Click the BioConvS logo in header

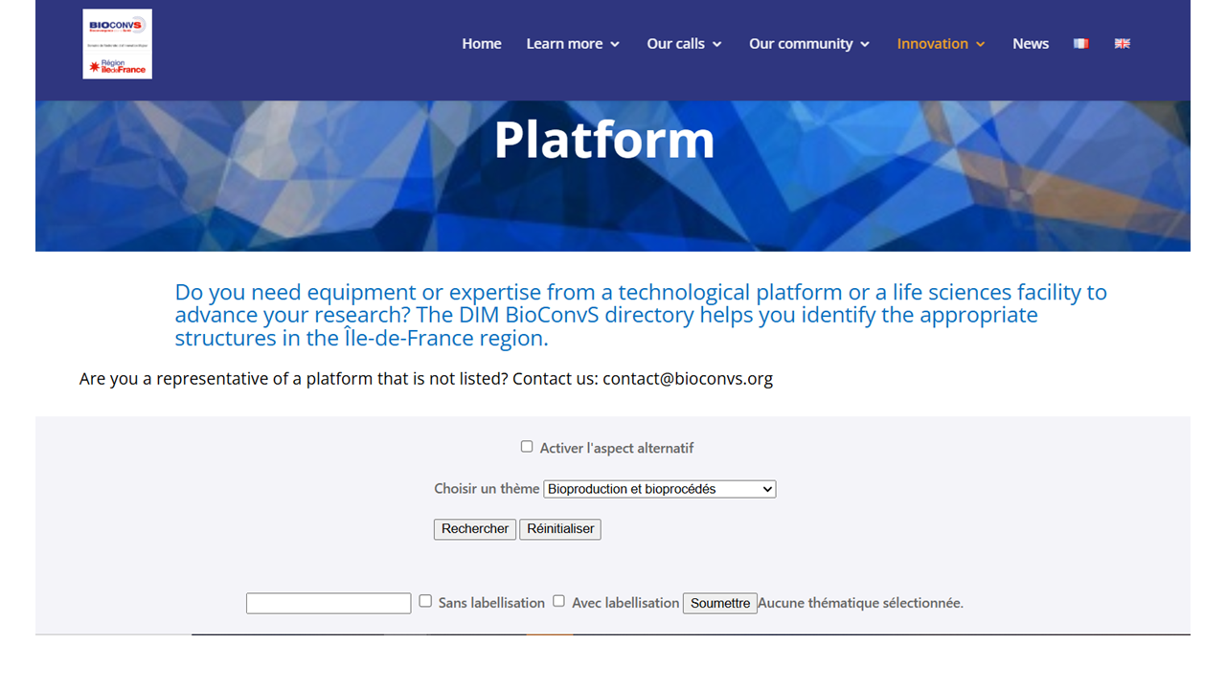point(117,44)
